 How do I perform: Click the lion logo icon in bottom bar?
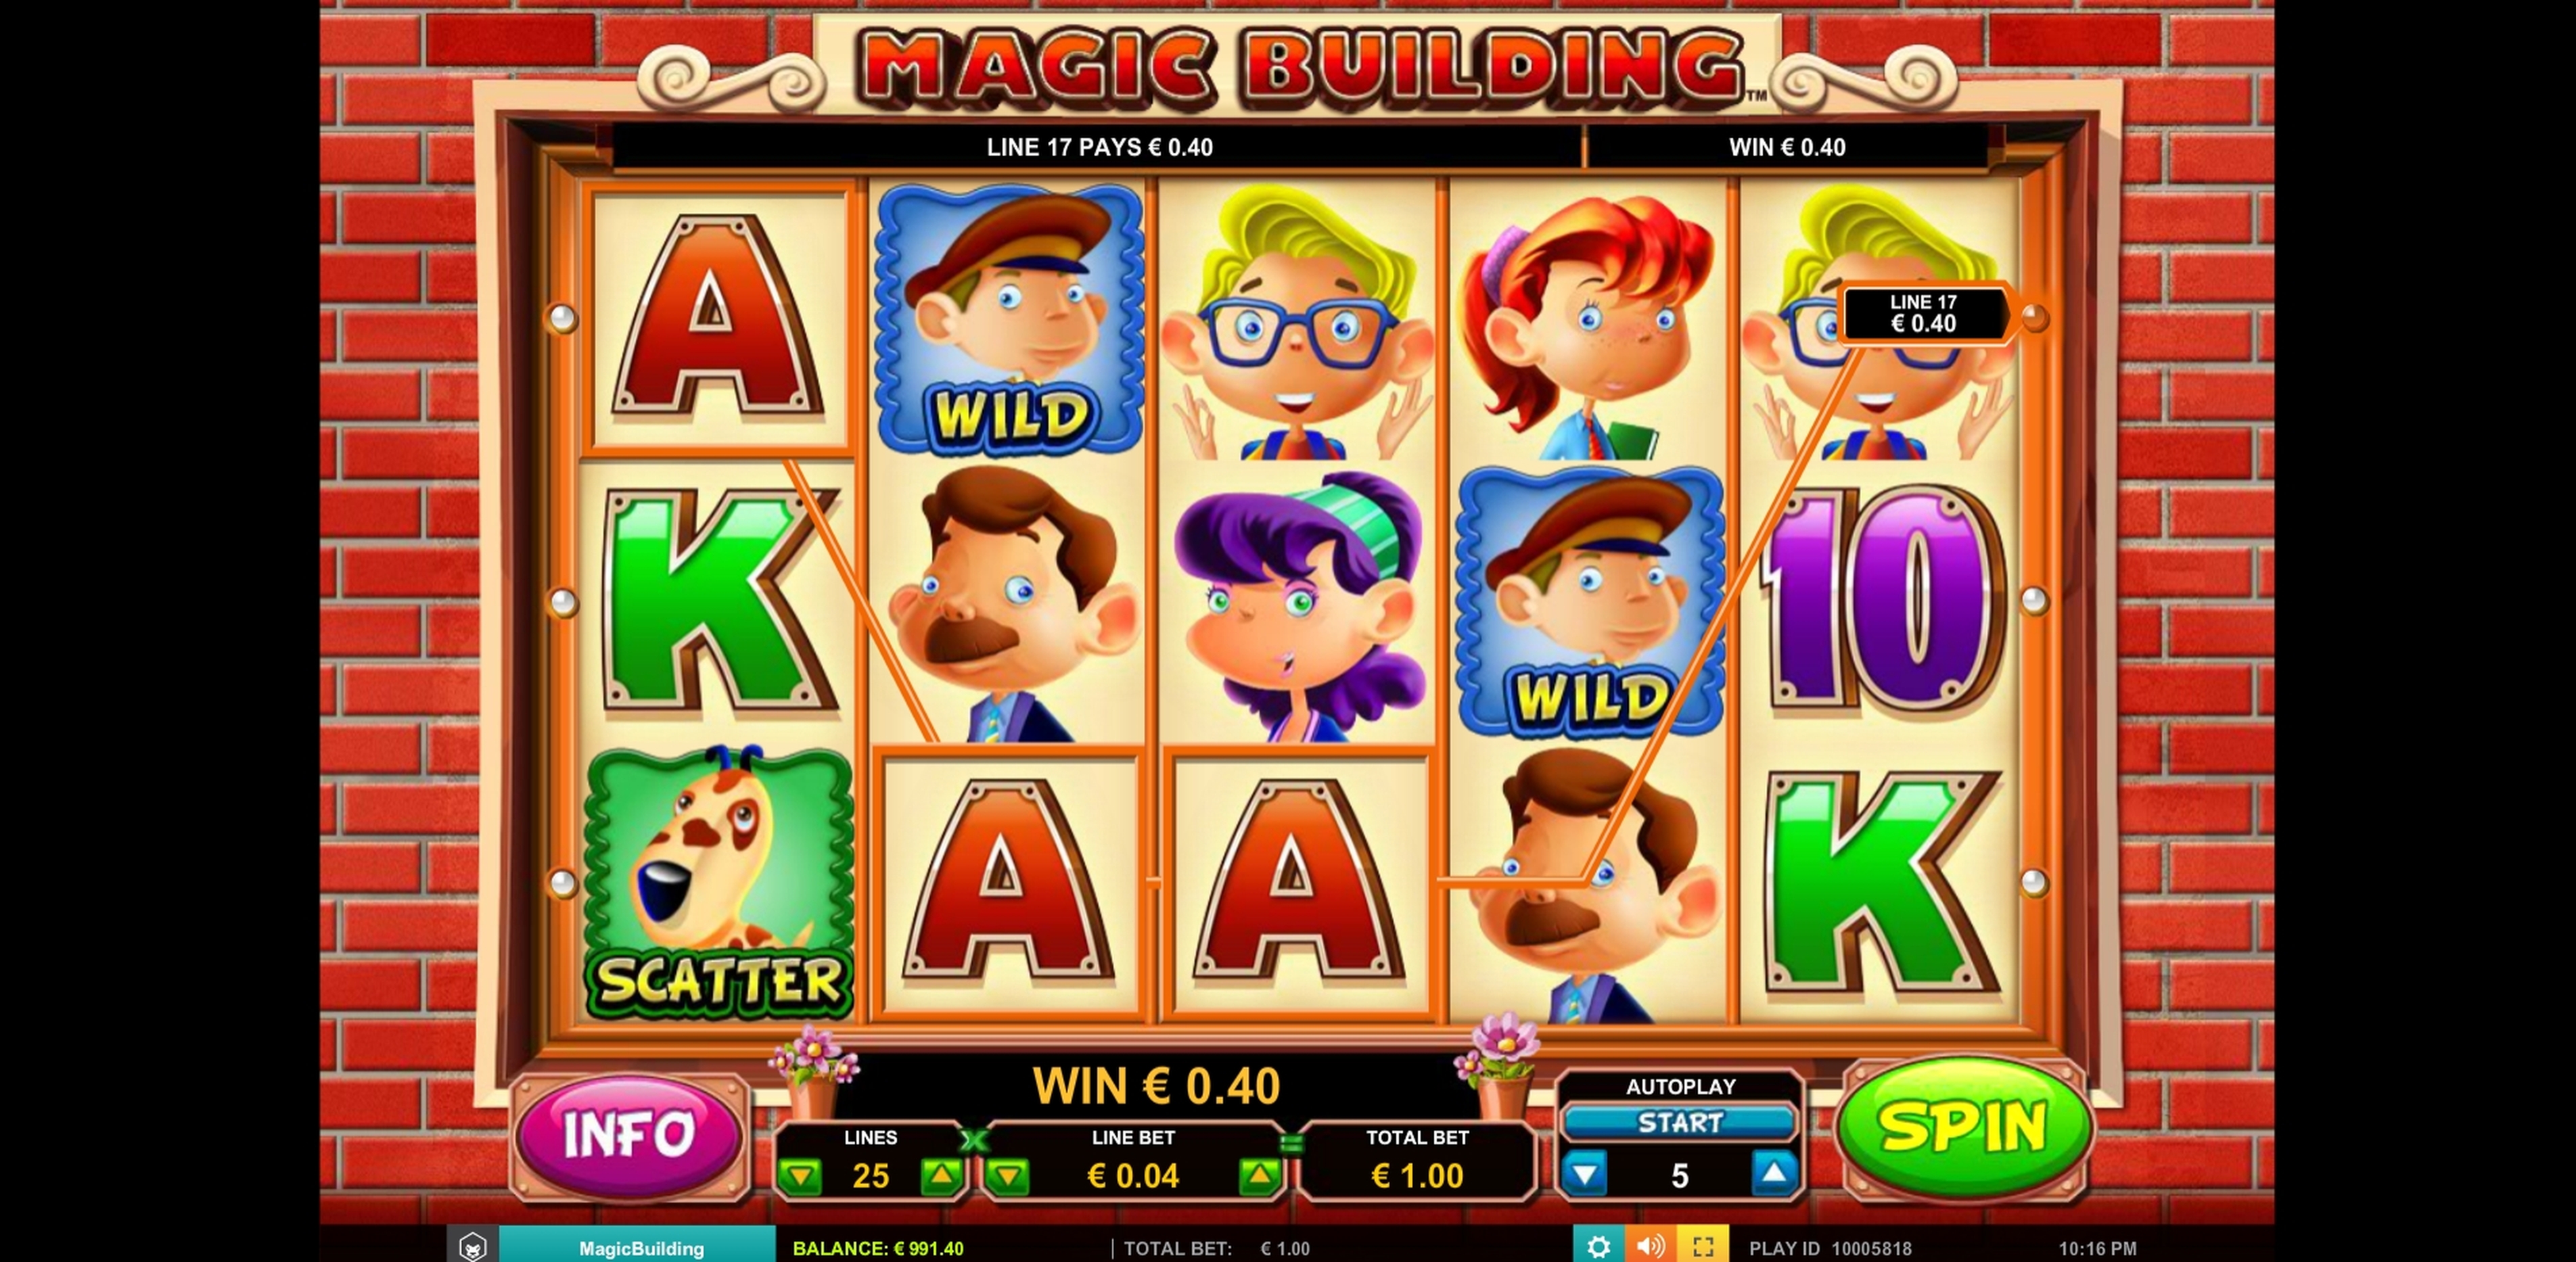[x=472, y=1246]
